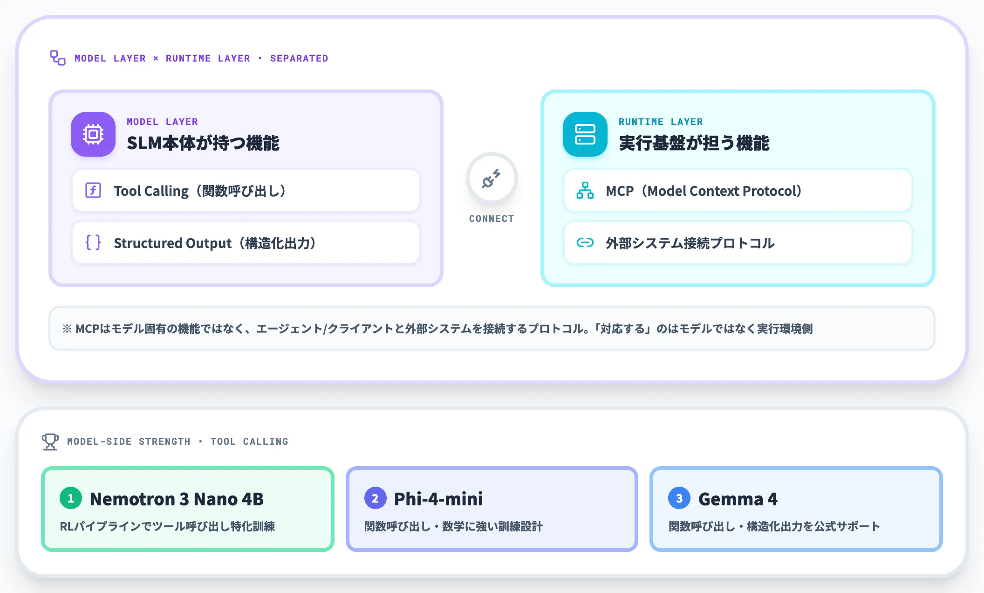This screenshot has height=593, width=984.
Task: Select the 外部システム接続プロトコル row
Action: pos(738,243)
